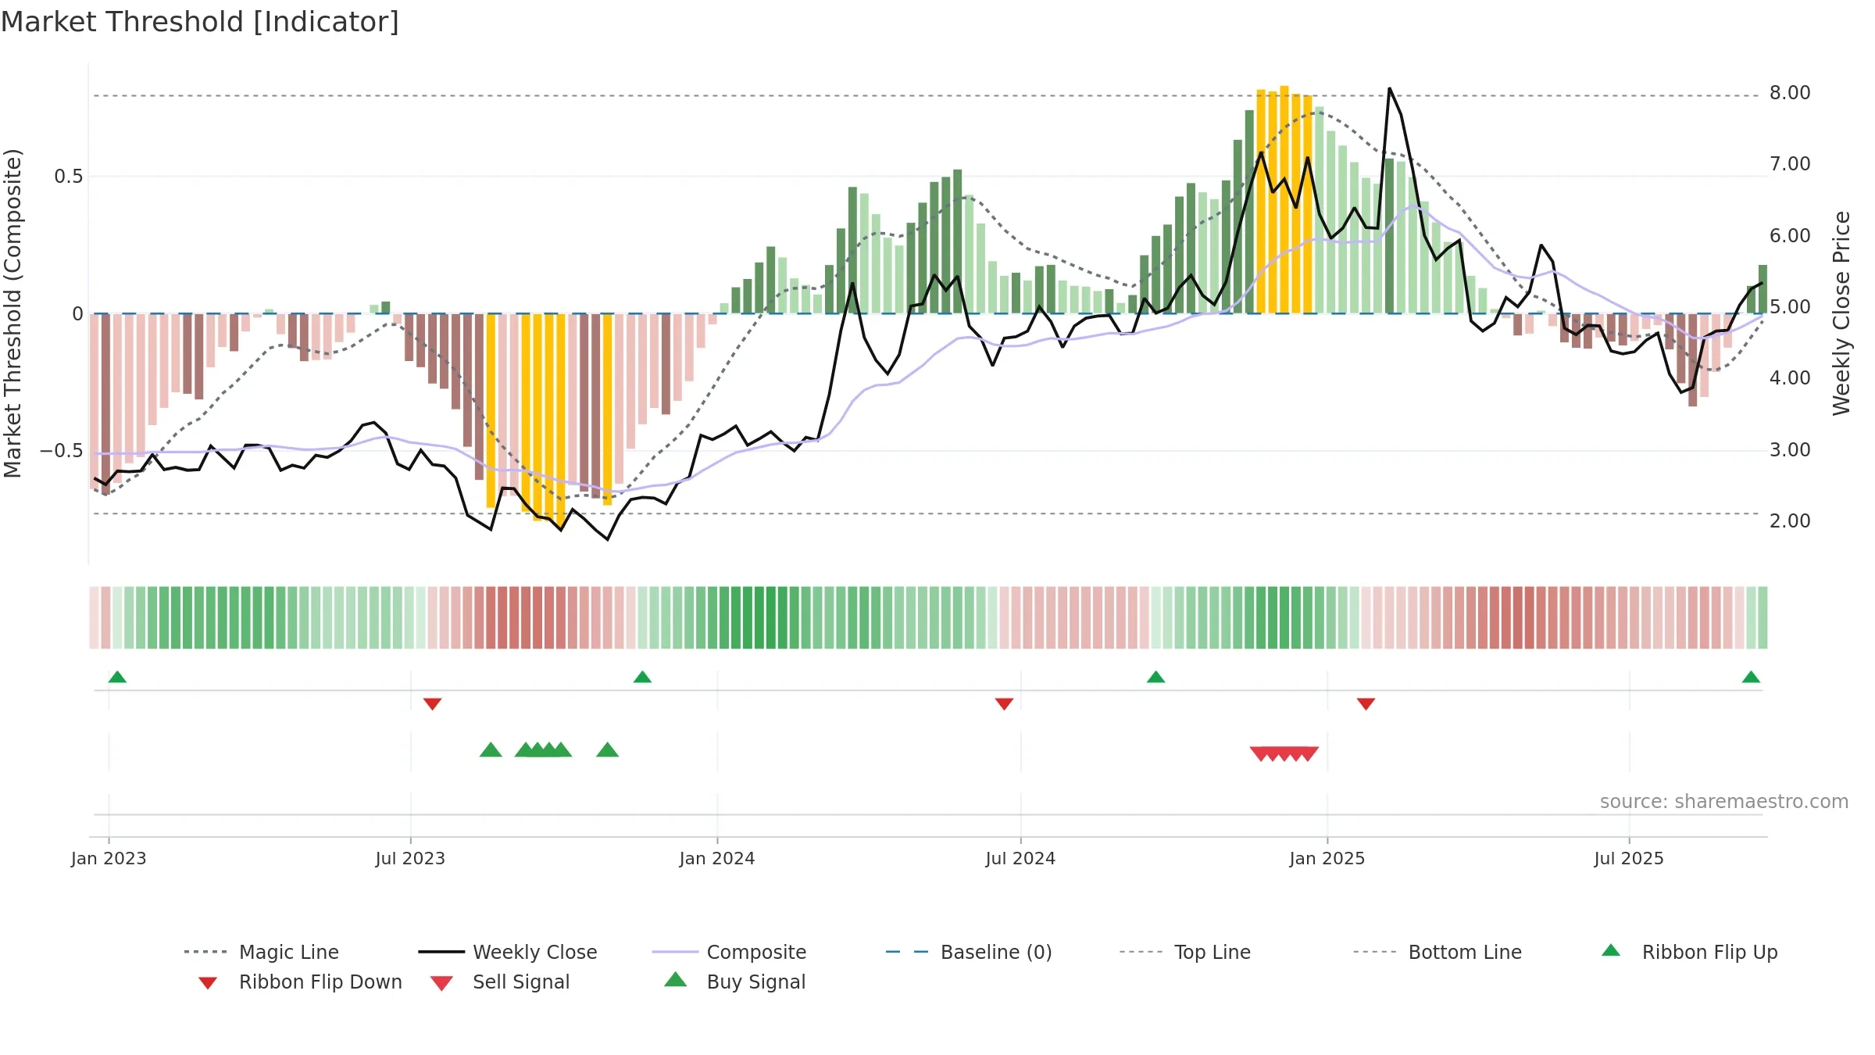Click the Jan 2024 x-axis label
This screenshot has width=1875, height=1055.
tap(717, 859)
